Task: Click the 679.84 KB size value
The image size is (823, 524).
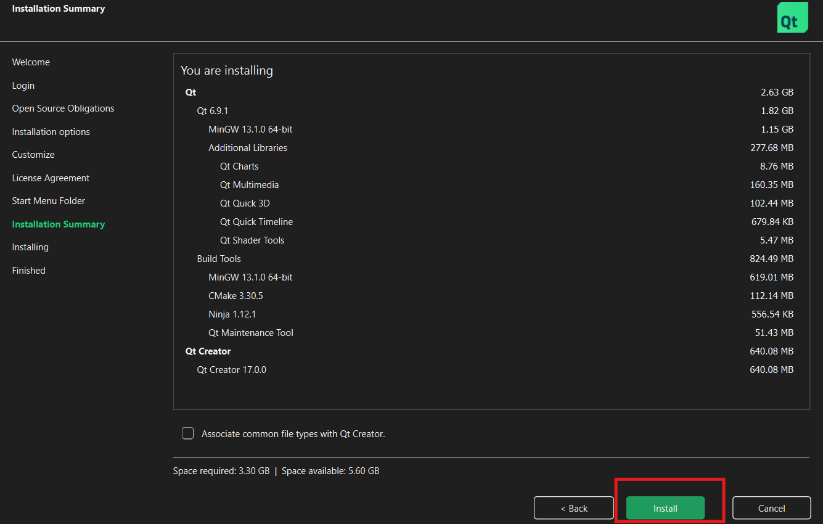Action: (x=773, y=222)
